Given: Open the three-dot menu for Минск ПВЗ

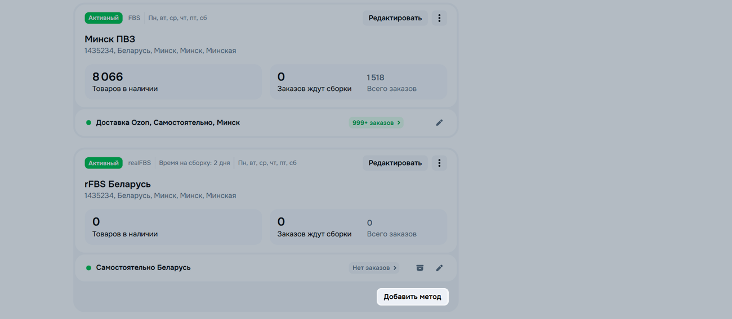Looking at the screenshot, I should (x=439, y=18).
